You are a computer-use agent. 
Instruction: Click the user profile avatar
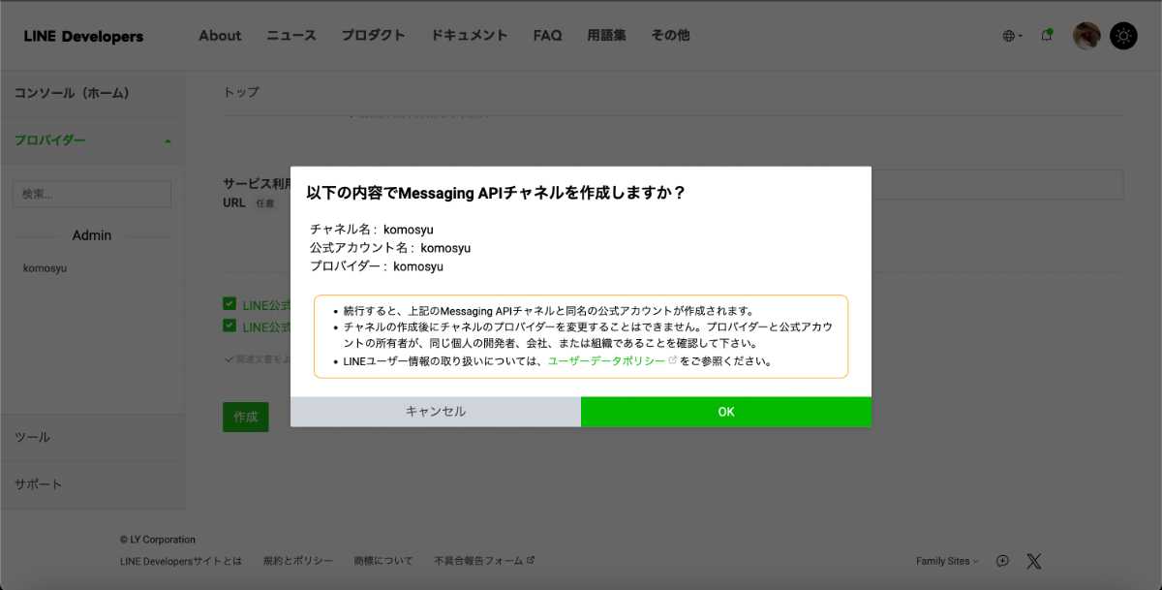[1086, 36]
